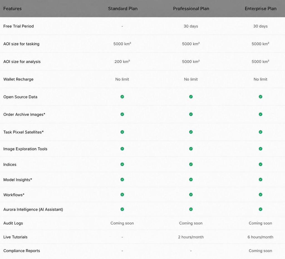Click the Professional Plan column header
Image resolution: width=285 pixels, height=259 pixels.
[191, 9]
